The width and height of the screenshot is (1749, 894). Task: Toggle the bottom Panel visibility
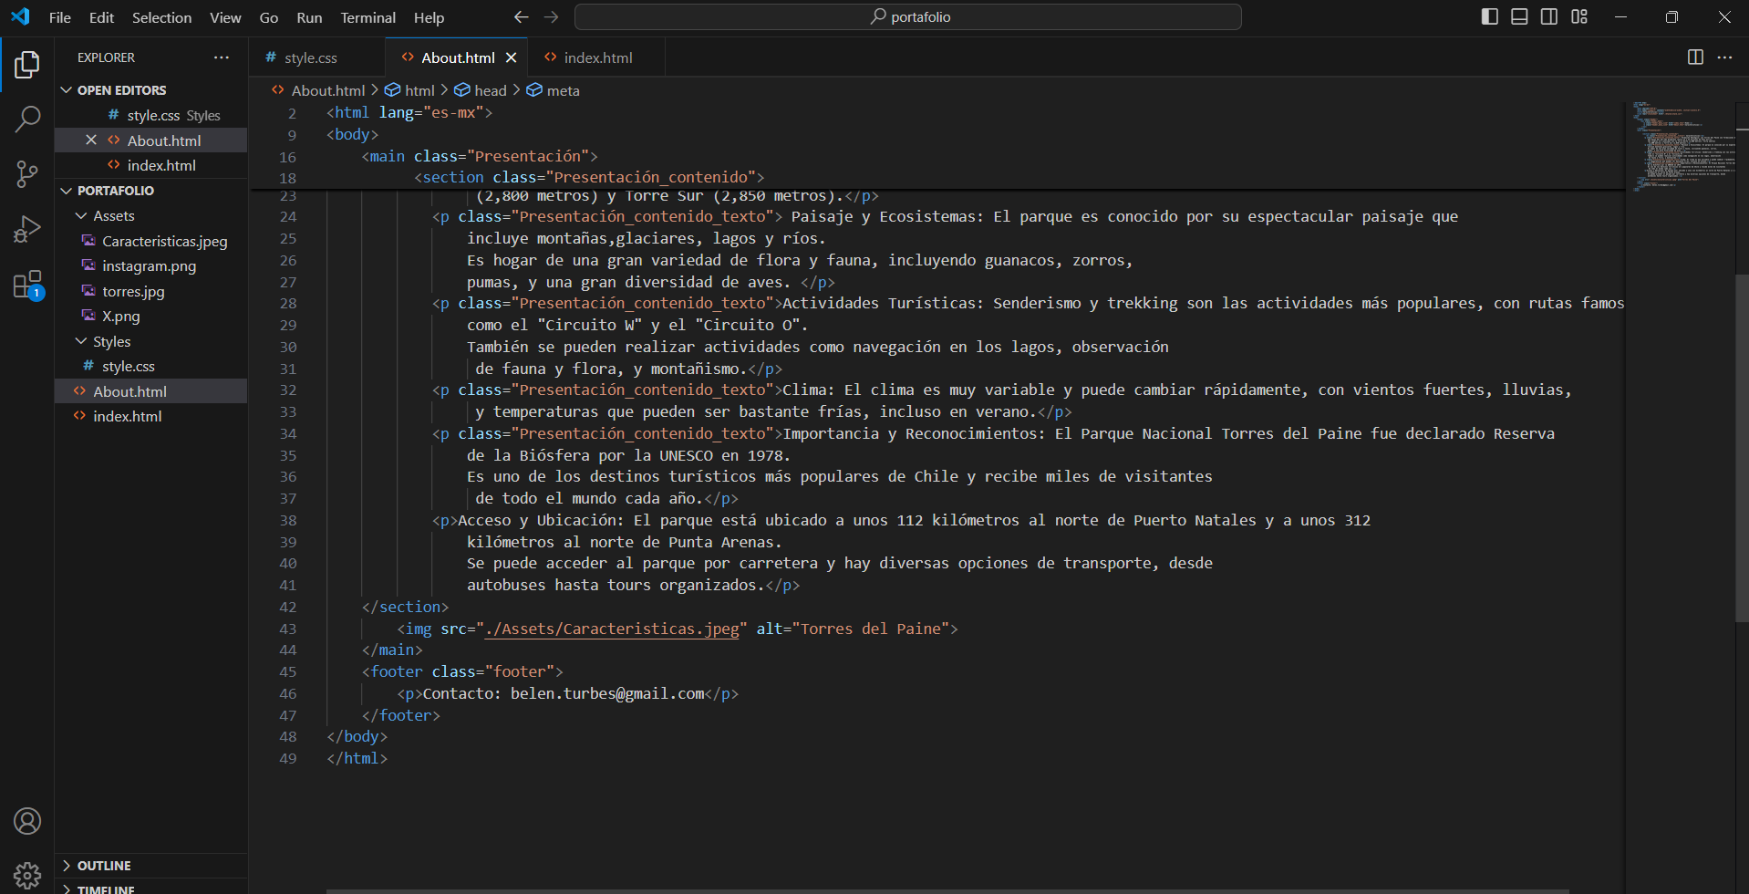(1519, 16)
